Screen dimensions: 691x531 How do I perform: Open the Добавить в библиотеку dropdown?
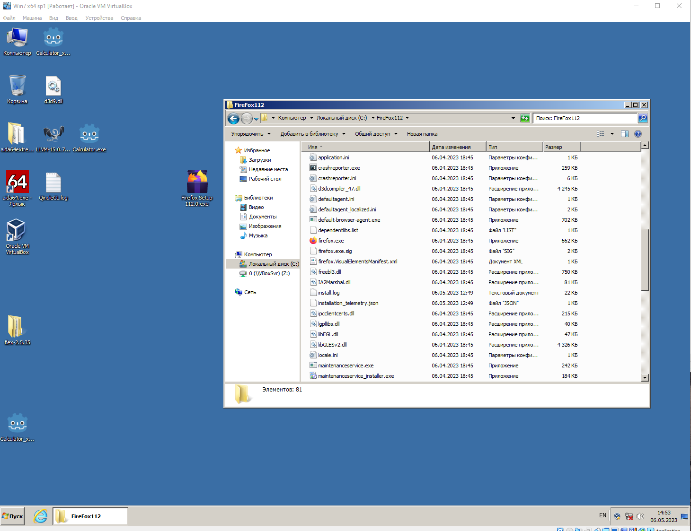point(313,134)
